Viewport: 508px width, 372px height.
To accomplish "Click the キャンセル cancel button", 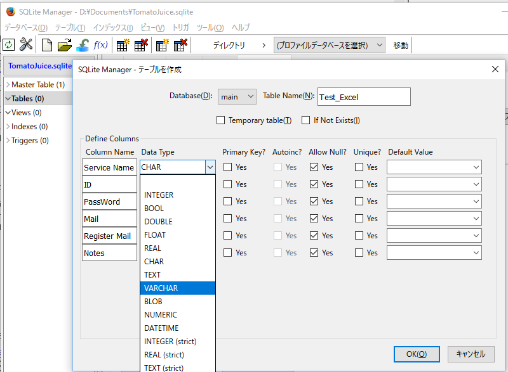I will tap(471, 354).
